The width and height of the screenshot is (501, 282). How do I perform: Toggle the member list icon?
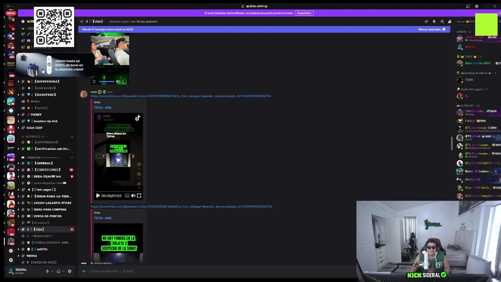click(450, 22)
